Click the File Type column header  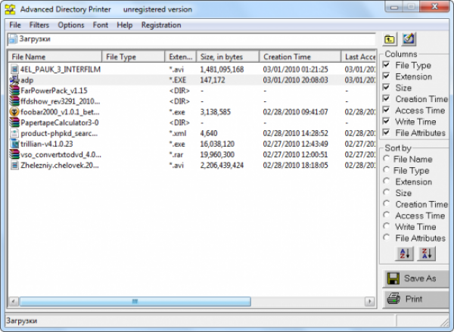pyautogui.click(x=133, y=57)
